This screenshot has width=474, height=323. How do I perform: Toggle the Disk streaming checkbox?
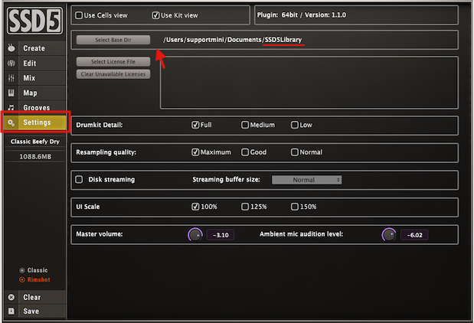(x=80, y=180)
